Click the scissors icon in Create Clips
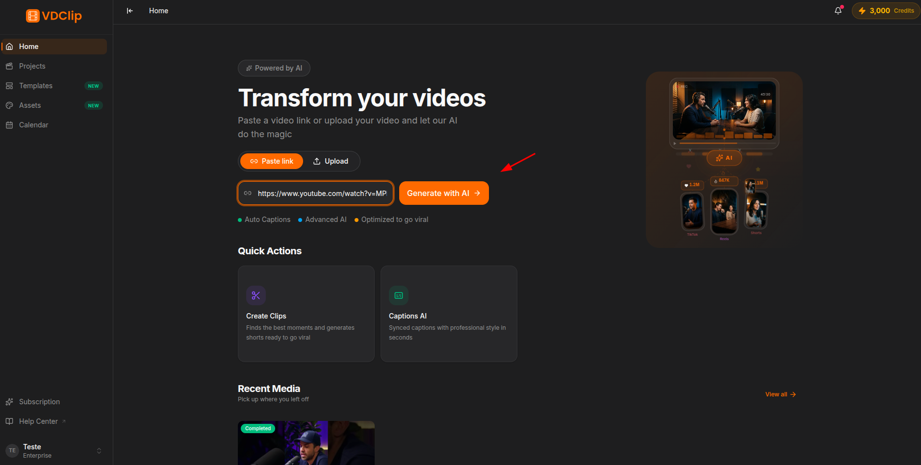The image size is (921, 465). click(x=256, y=295)
